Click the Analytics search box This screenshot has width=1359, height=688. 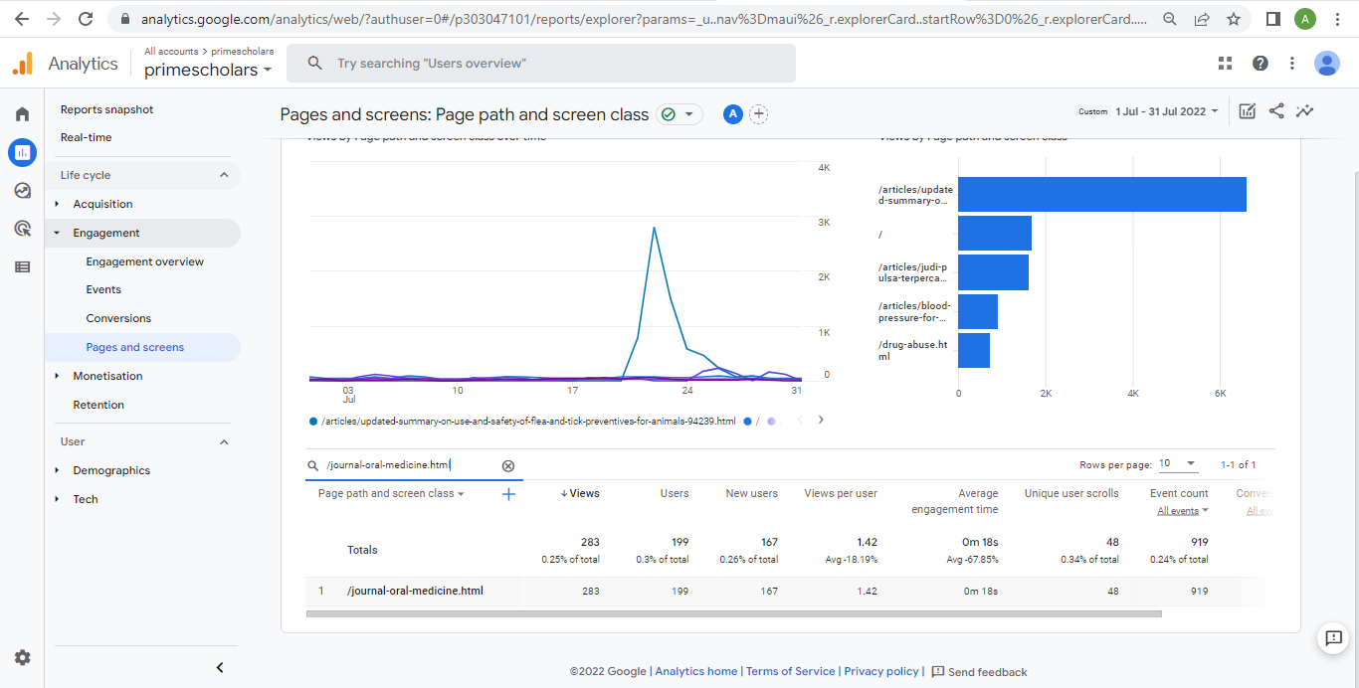point(541,64)
